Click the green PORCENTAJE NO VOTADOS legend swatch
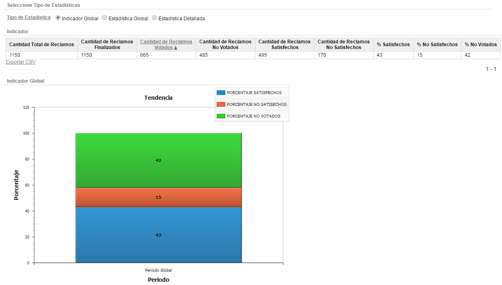The image size is (502, 285). [x=221, y=116]
